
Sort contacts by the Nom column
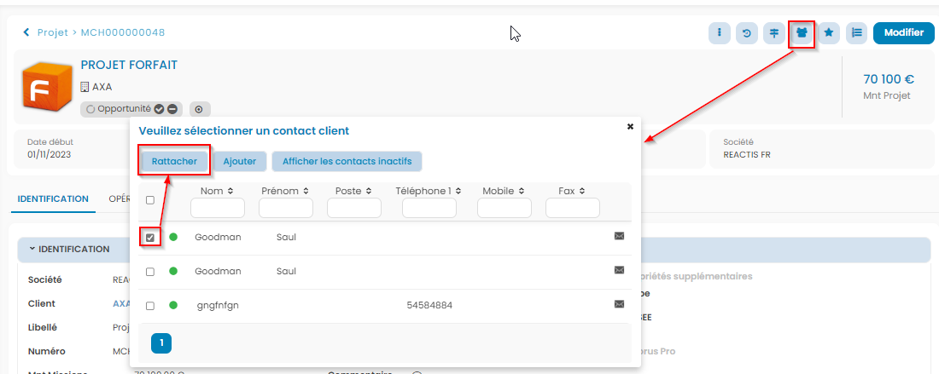point(211,191)
